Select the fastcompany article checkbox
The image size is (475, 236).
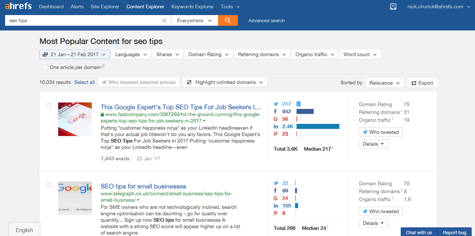tap(49, 106)
